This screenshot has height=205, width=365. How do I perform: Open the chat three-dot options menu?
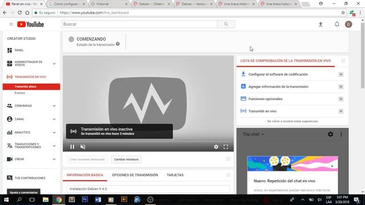click(341, 134)
